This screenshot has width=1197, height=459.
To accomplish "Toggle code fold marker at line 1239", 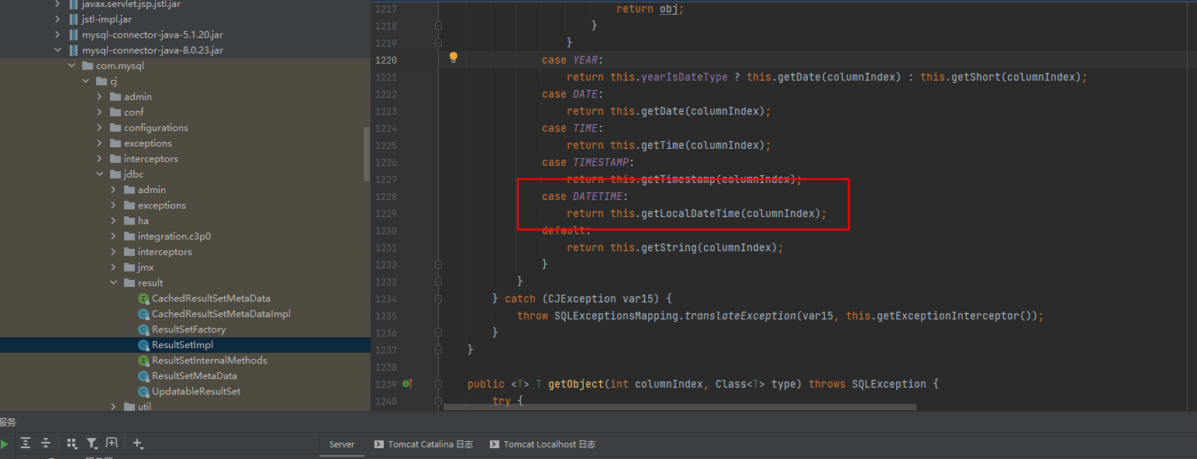I will 438,384.
